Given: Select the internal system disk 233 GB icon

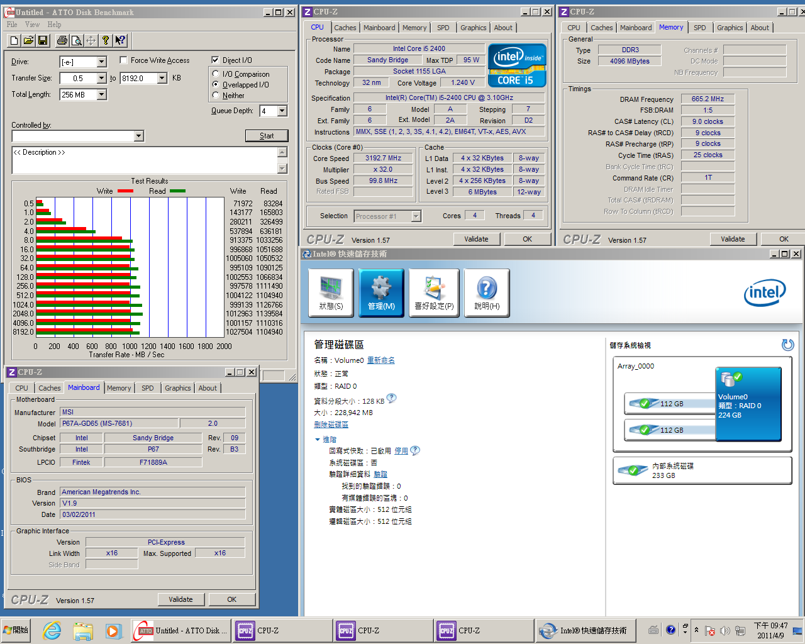Looking at the screenshot, I should (x=634, y=470).
